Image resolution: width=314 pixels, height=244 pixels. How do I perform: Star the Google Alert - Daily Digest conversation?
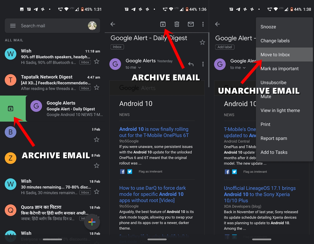pos(202,42)
